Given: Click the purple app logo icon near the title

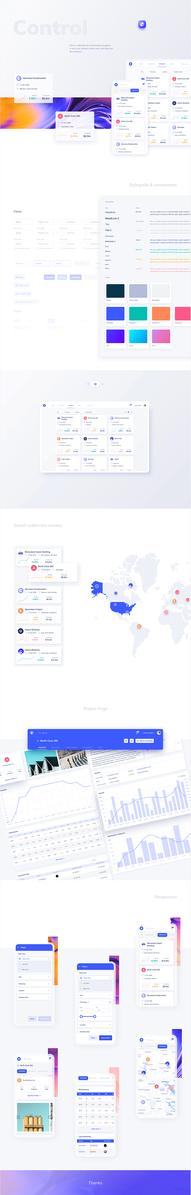Looking at the screenshot, I should click(142, 24).
